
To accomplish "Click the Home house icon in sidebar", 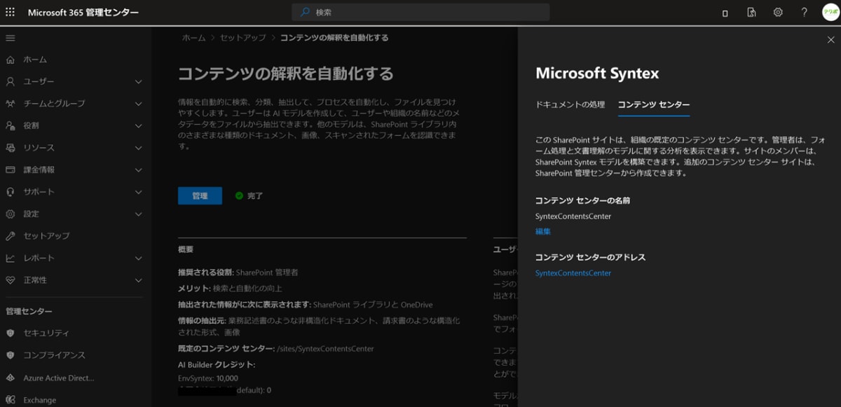I will point(10,60).
